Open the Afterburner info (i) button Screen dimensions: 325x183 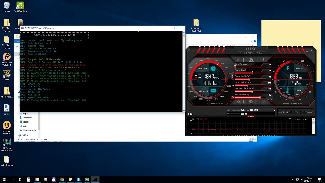[x=263, y=60]
